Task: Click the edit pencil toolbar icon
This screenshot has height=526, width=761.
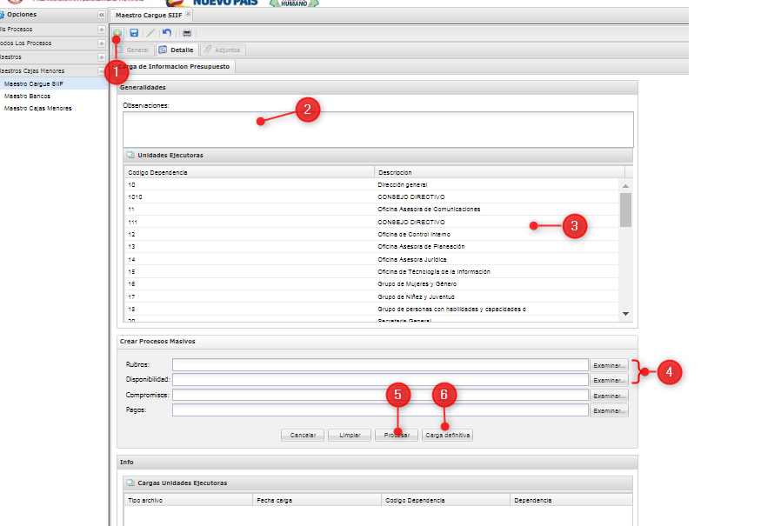Action: pyautogui.click(x=150, y=33)
